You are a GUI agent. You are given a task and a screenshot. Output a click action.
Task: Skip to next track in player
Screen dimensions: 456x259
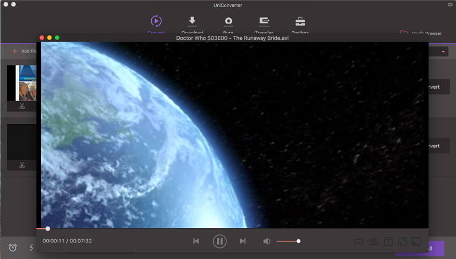coord(243,241)
